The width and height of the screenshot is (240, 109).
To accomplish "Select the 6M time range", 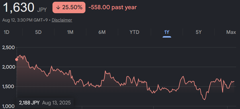I will click(x=102, y=32).
